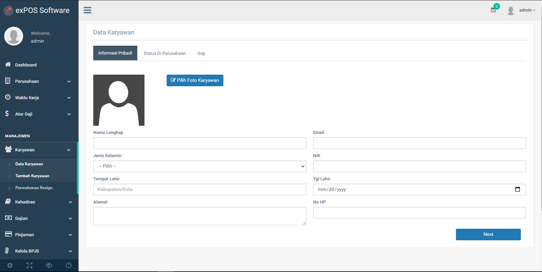
Task: Click the Karyawan people icon
Action: 8,149
